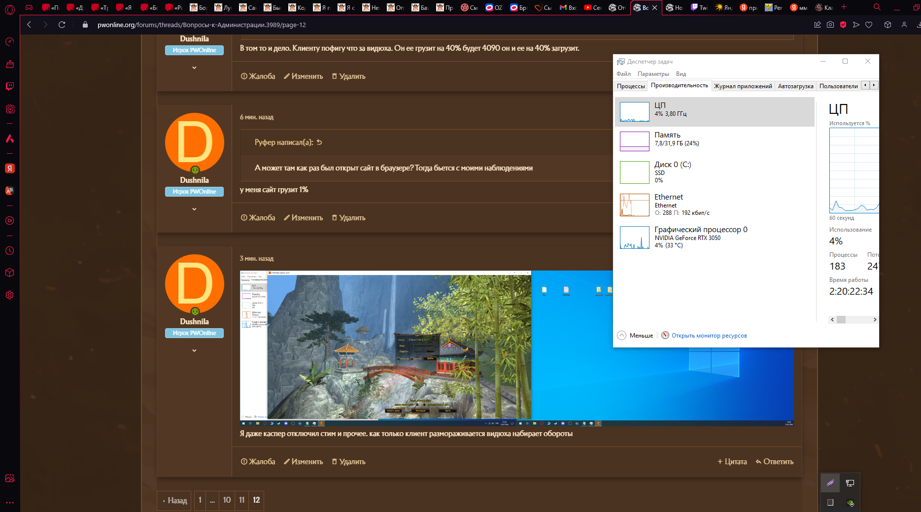The width and height of the screenshot is (921, 512).
Task: Click the red shield ad blocker icon
Action: pyautogui.click(x=843, y=25)
